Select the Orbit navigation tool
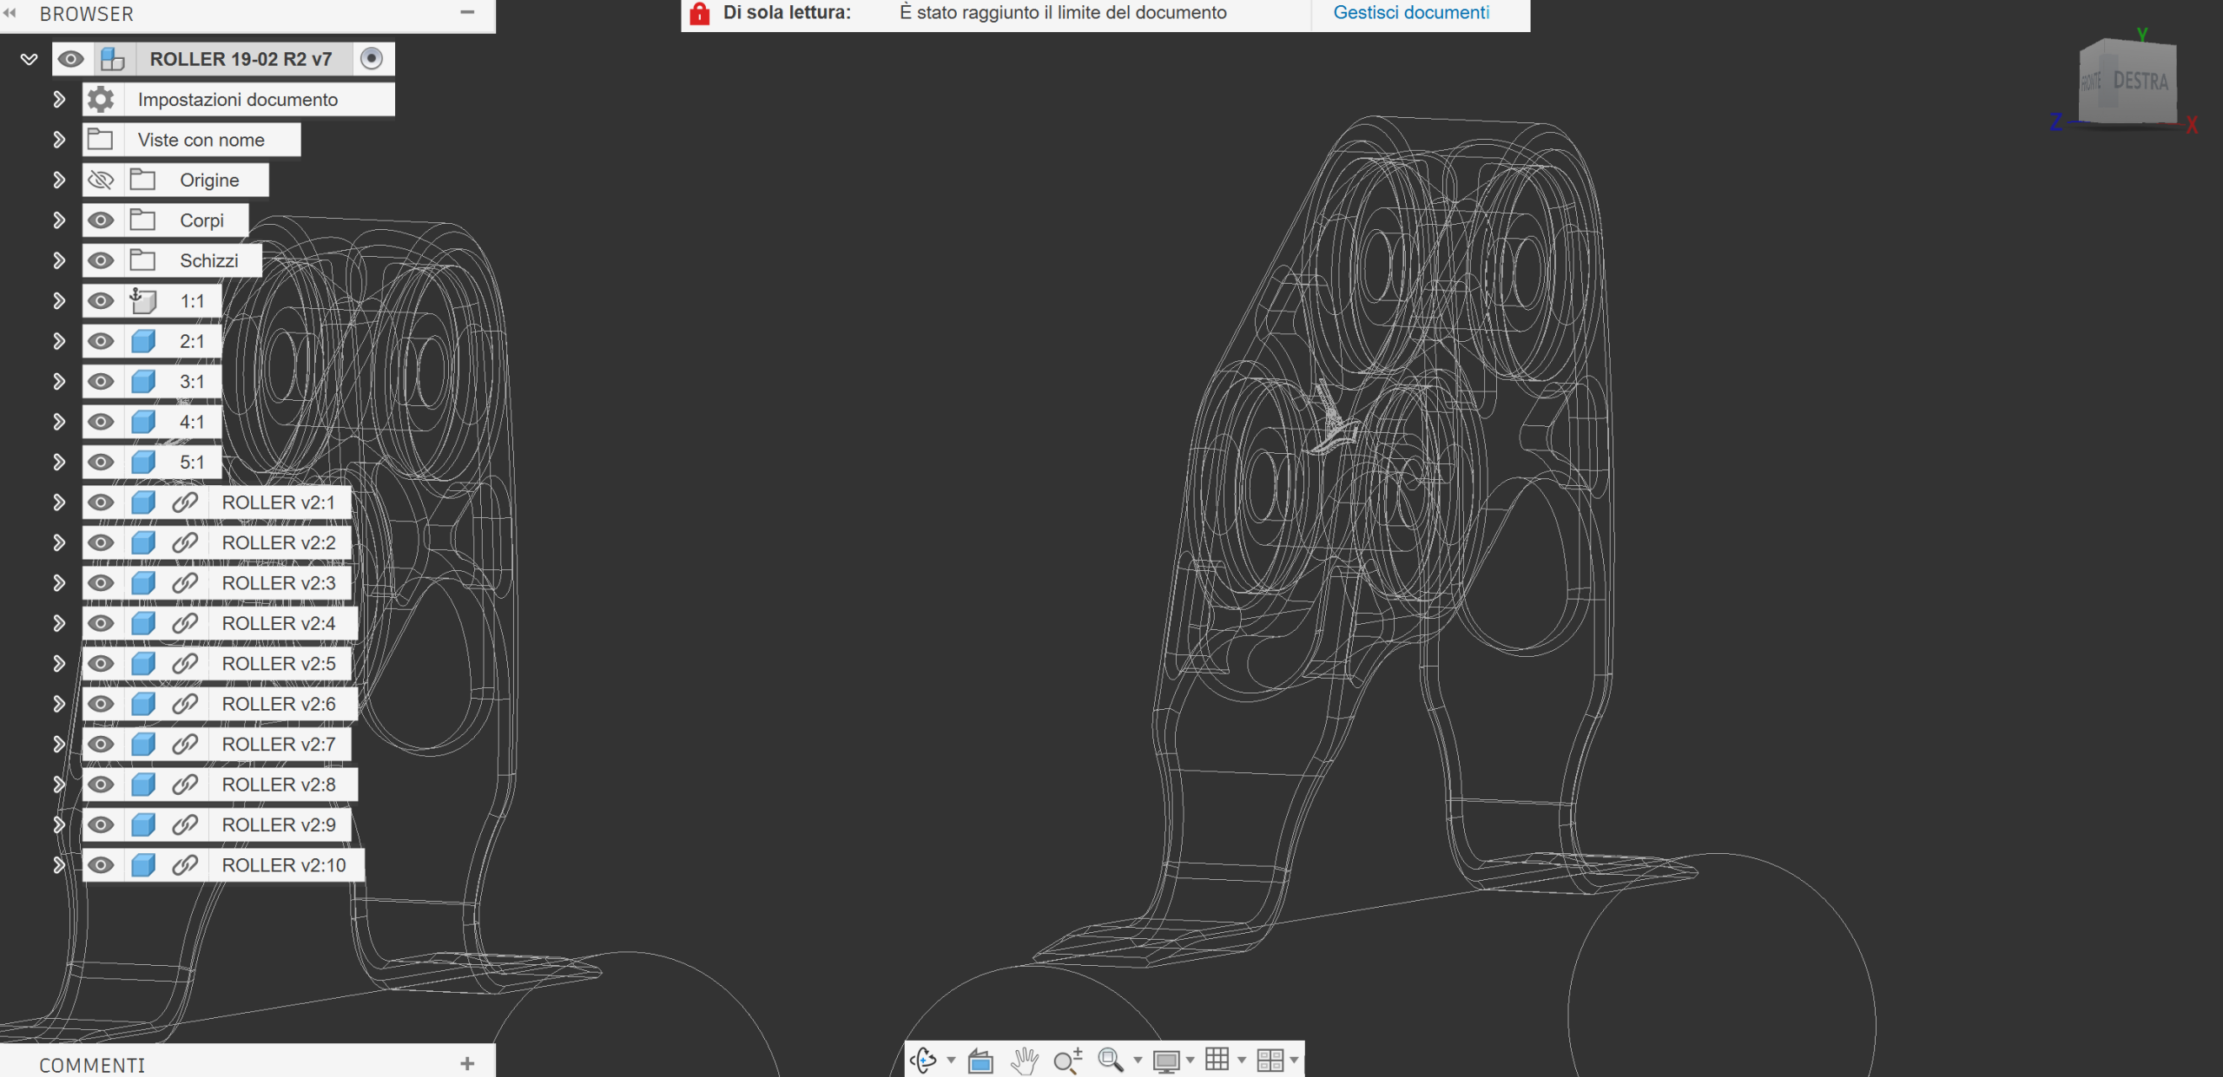Image resolution: width=2223 pixels, height=1077 pixels. 924,1060
